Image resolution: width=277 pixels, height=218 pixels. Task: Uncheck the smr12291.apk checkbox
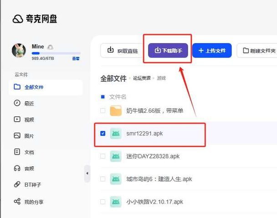tap(103, 134)
